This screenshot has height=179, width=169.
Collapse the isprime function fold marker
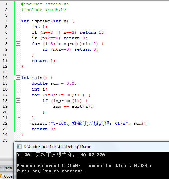coord(18,21)
